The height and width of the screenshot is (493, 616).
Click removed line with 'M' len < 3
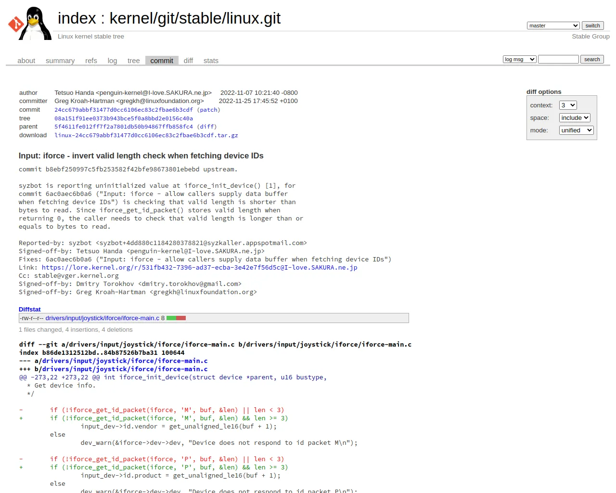point(152,410)
